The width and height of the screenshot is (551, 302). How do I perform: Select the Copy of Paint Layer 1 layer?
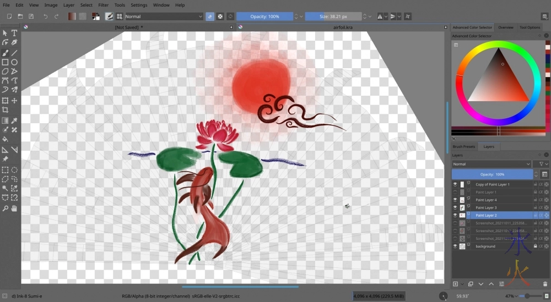coord(492,184)
